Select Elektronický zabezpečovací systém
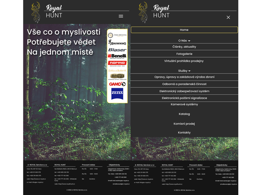Screen dimensions: 261x195 [x=184, y=91]
